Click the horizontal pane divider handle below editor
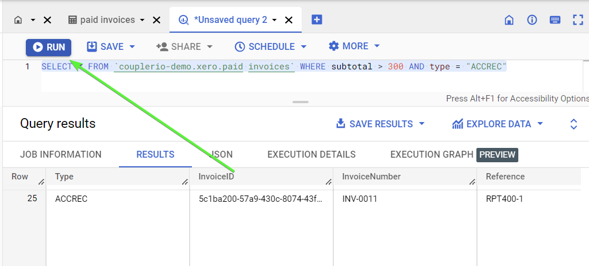 pyautogui.click(x=301, y=102)
